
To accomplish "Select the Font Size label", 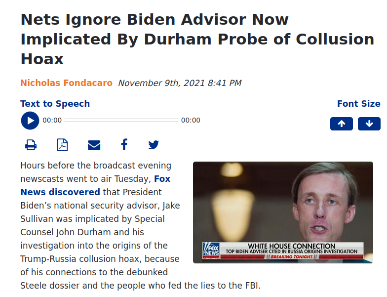I will pyautogui.click(x=358, y=104).
